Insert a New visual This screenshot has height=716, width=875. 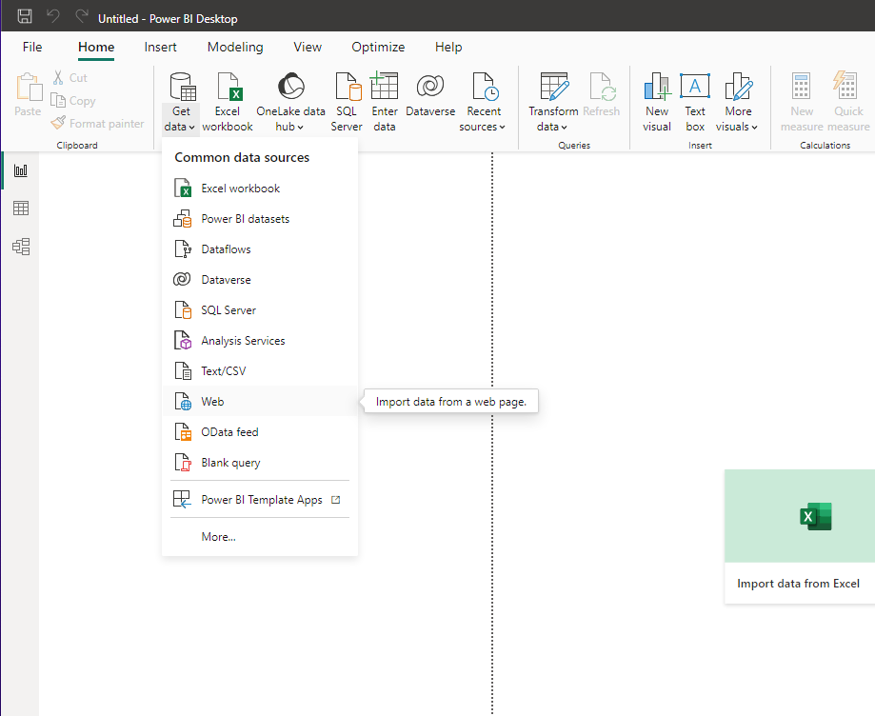tap(657, 103)
